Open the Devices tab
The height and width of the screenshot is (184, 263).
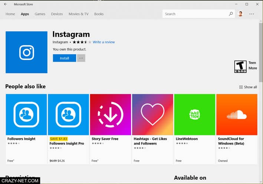[57, 14]
